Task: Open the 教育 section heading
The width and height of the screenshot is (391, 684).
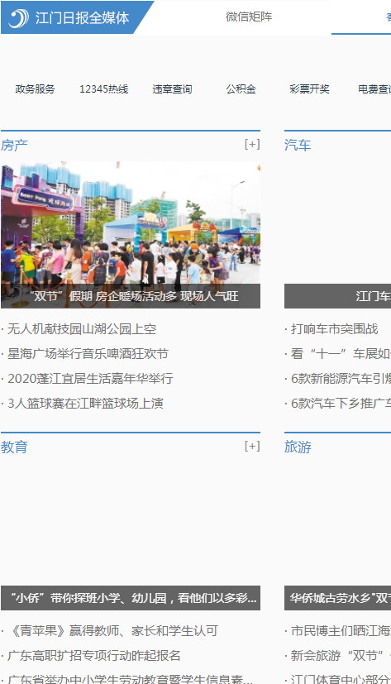Action: pos(14,447)
